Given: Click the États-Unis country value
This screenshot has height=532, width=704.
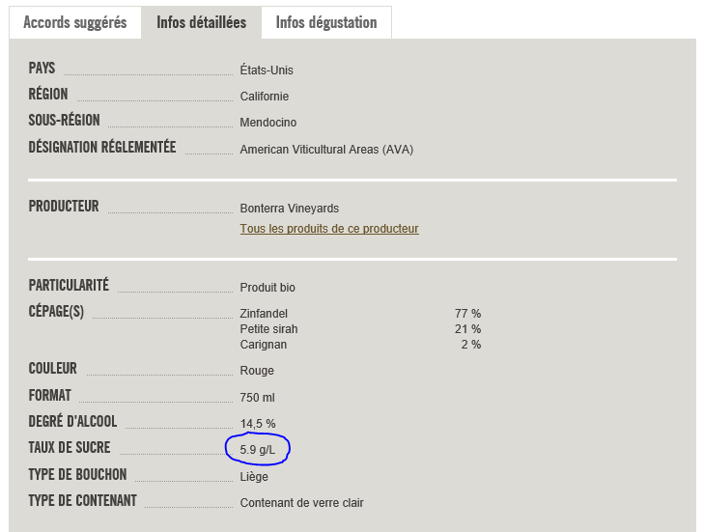Looking at the screenshot, I should tap(267, 70).
